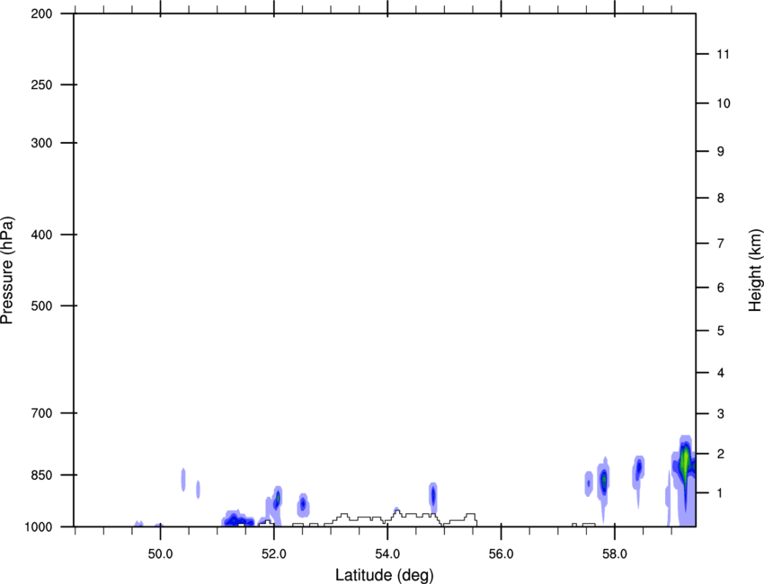
Task: Click the 2 km height label
Action: tap(721, 454)
